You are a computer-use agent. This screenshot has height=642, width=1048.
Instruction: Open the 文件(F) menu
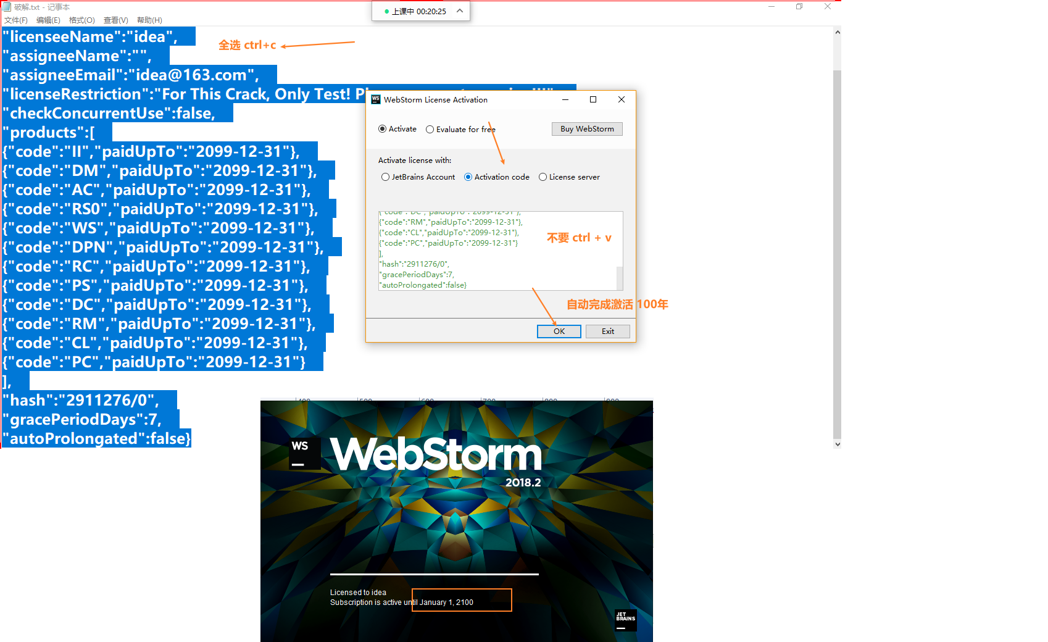pyautogui.click(x=16, y=20)
